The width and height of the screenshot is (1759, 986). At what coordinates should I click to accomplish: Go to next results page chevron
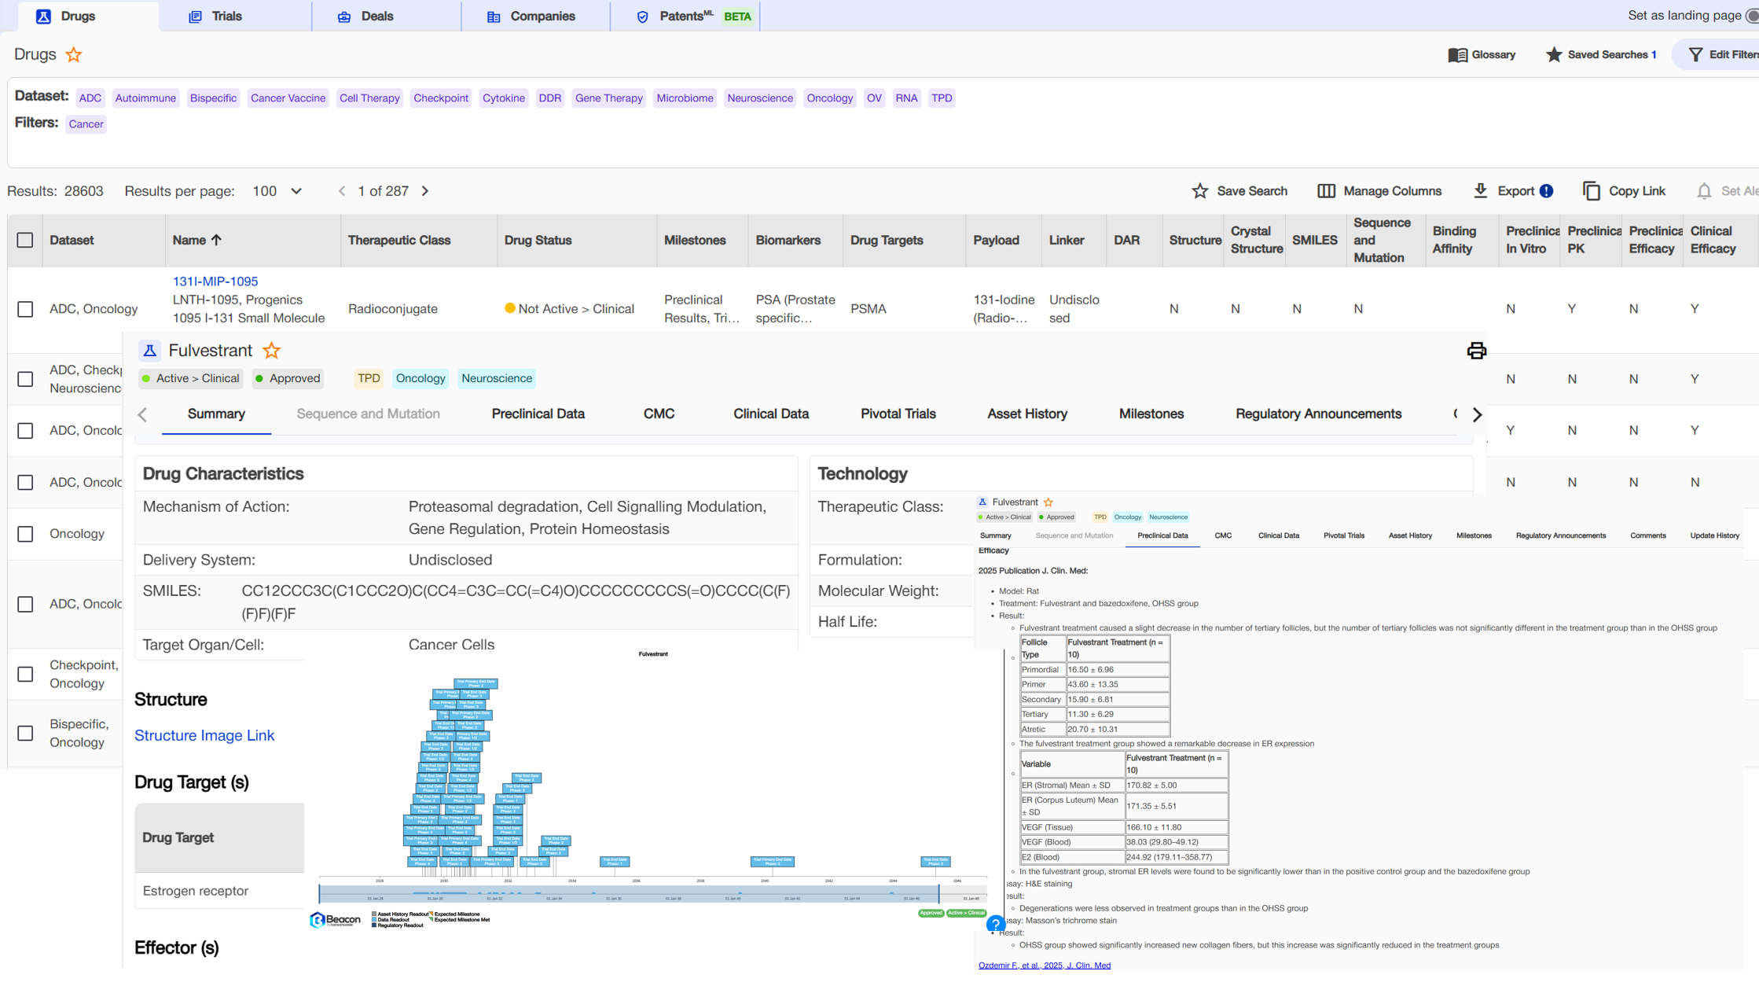[425, 191]
